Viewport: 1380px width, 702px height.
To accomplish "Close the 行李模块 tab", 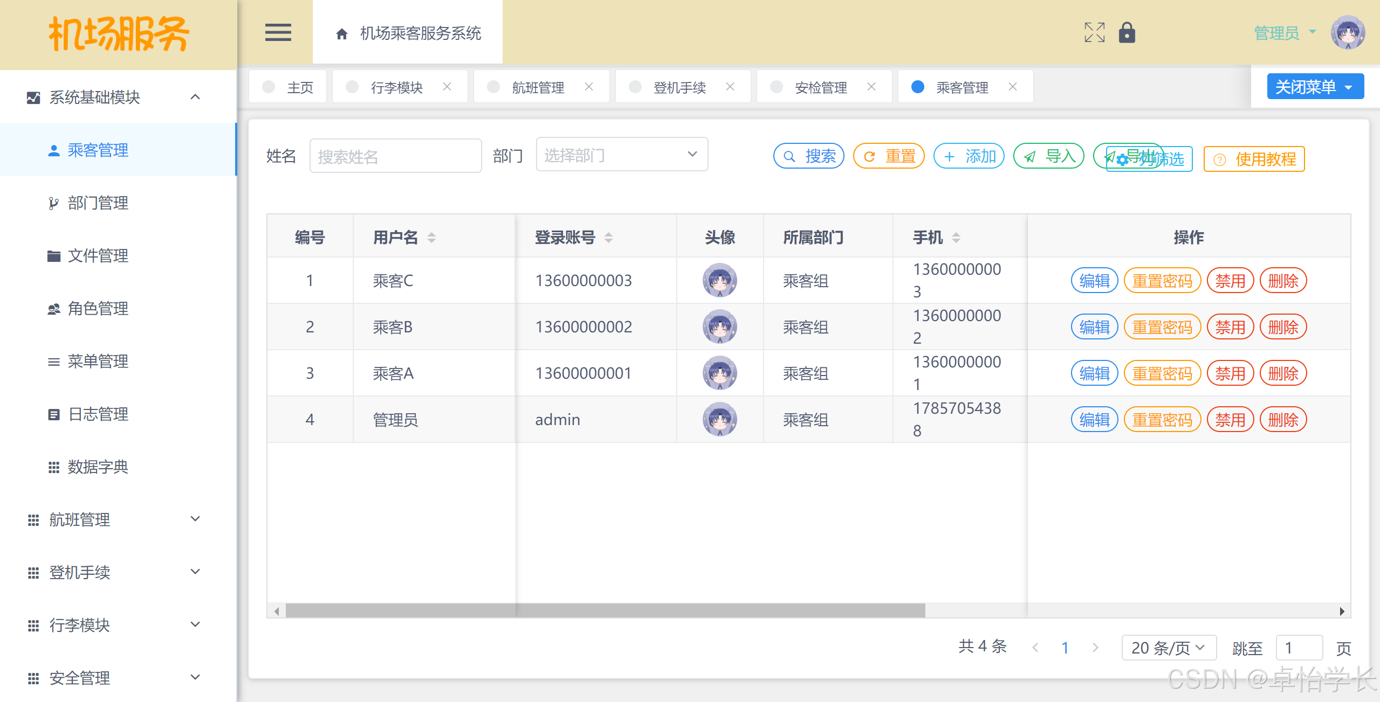I will coord(447,86).
